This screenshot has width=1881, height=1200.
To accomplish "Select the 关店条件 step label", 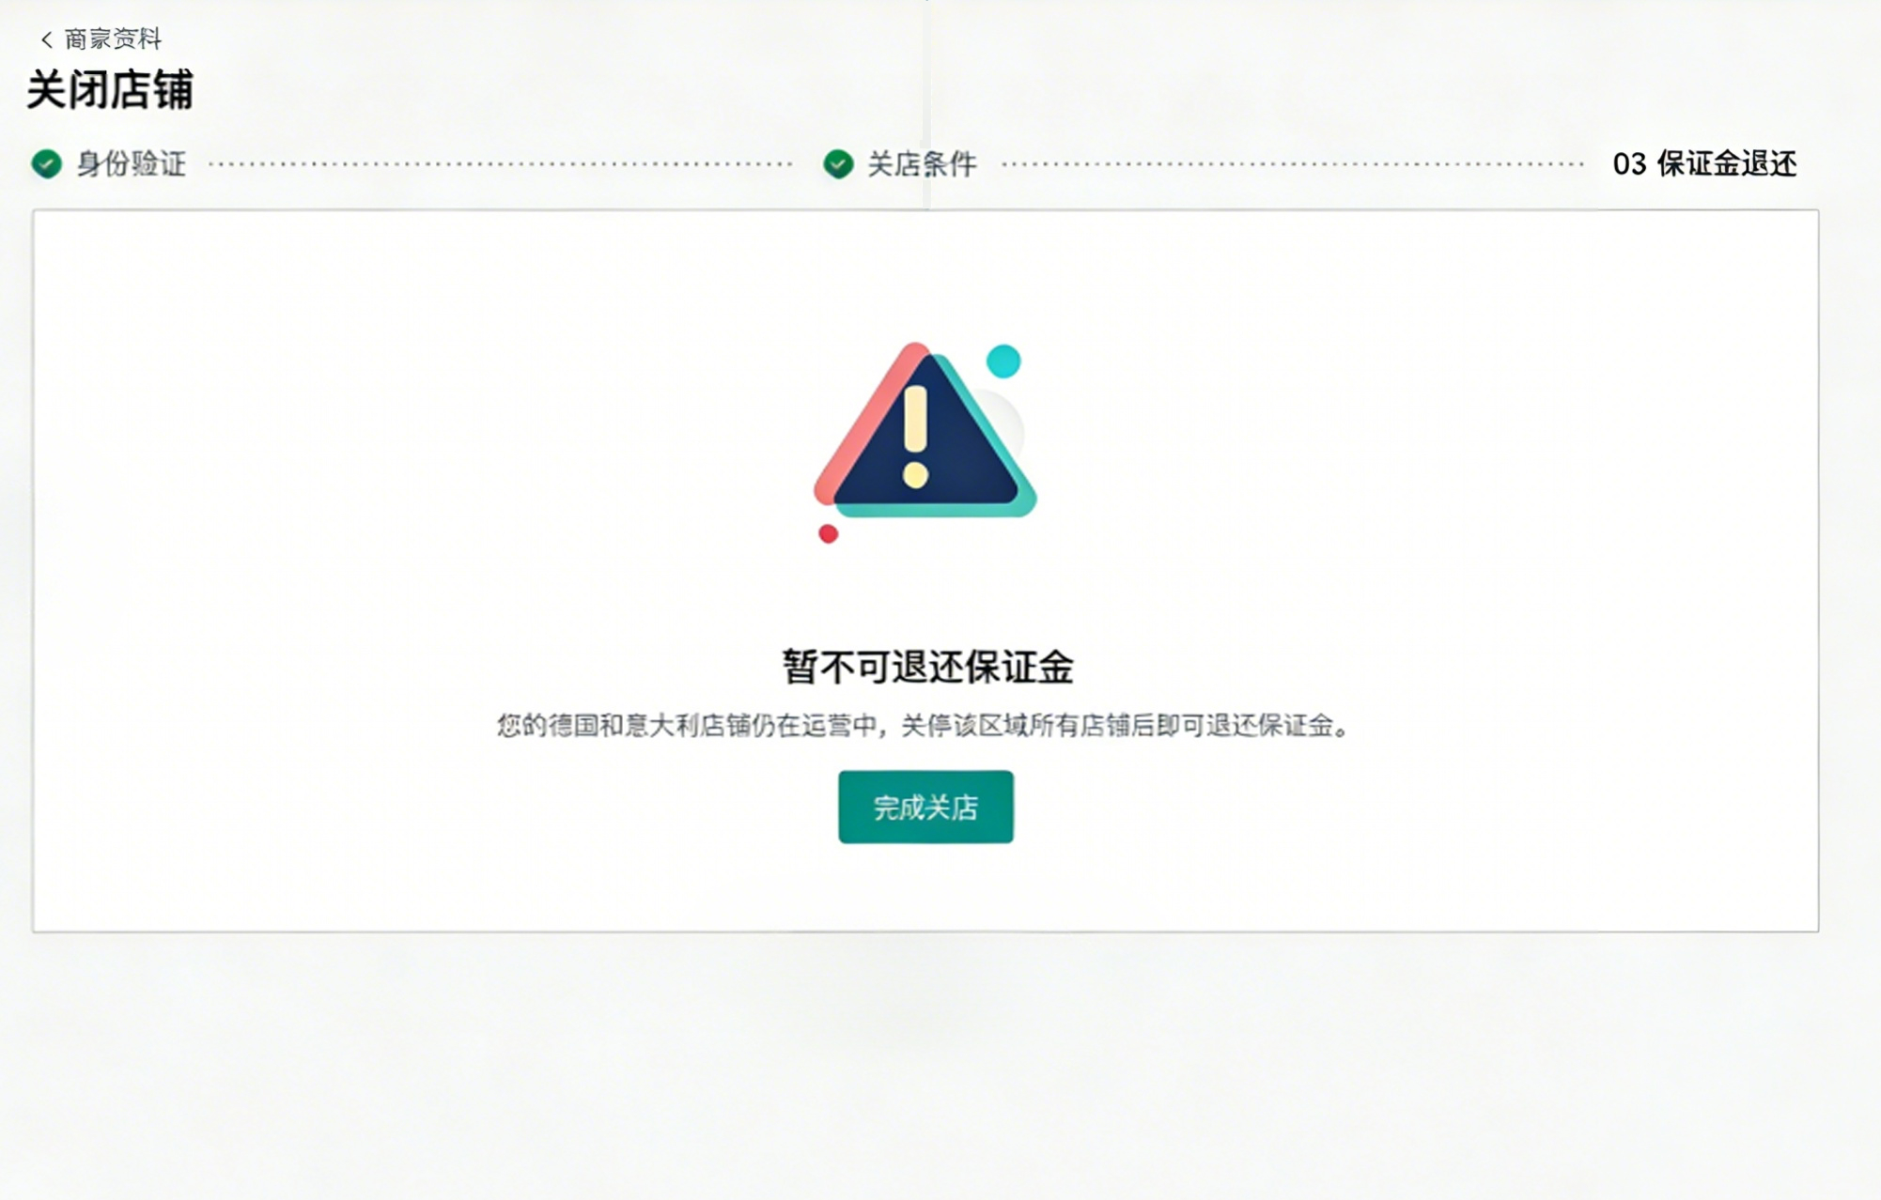I will (922, 164).
